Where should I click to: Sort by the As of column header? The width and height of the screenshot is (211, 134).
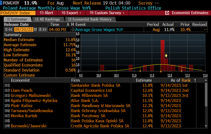tap(175, 80)
